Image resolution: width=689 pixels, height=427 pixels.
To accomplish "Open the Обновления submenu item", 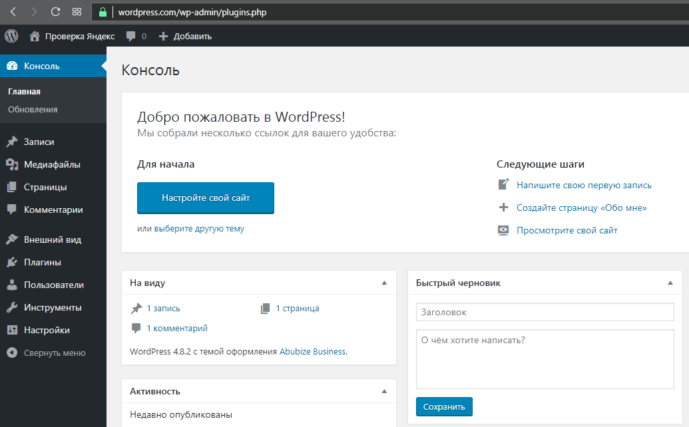I will point(33,110).
